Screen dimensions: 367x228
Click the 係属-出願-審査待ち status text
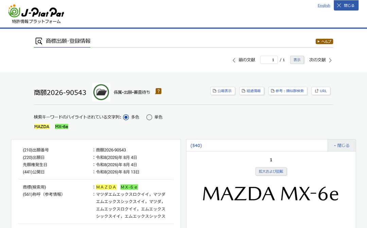tap(132, 92)
